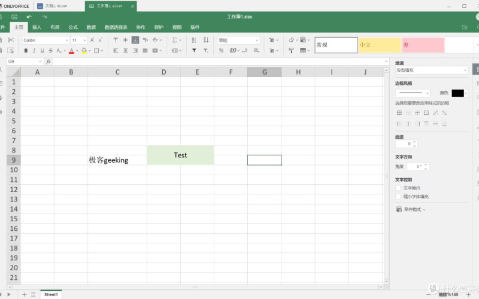Apply percent style to cell

click(x=221, y=51)
